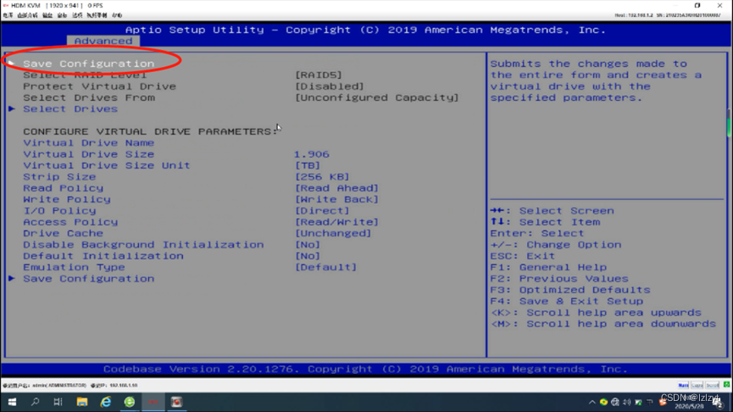Click ESC: Exit hint text
Viewport: 733px width, 412px height.
523,256
